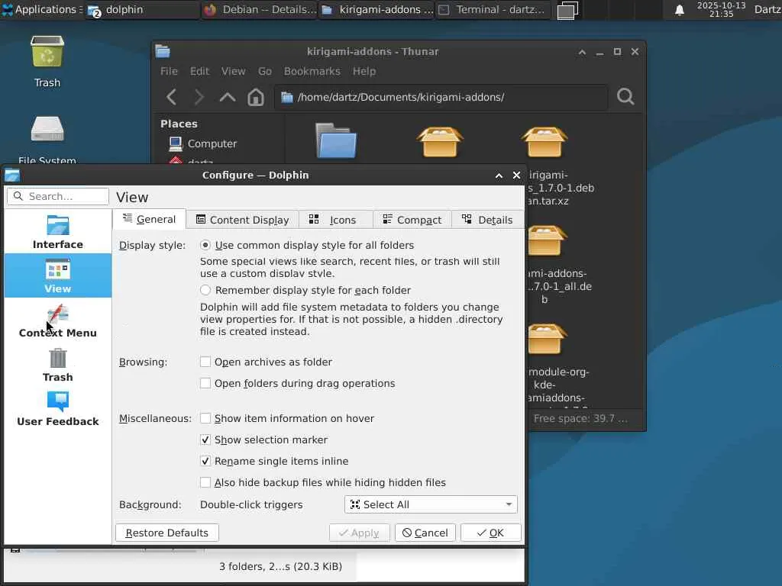The image size is (782, 586).
Task: Open the Help menu in Thunar
Action: 364,71
